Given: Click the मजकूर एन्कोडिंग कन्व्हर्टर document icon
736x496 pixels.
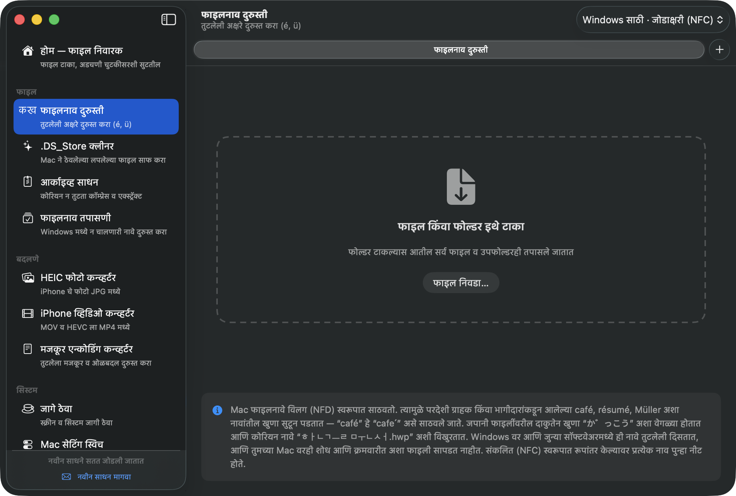Looking at the screenshot, I should tap(28, 349).
